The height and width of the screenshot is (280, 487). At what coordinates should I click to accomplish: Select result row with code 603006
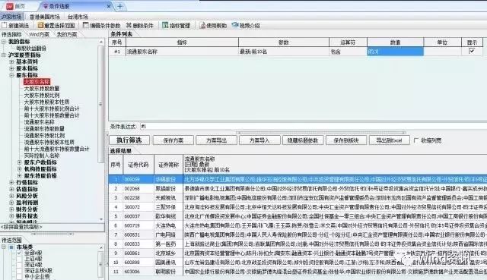tap(298, 272)
